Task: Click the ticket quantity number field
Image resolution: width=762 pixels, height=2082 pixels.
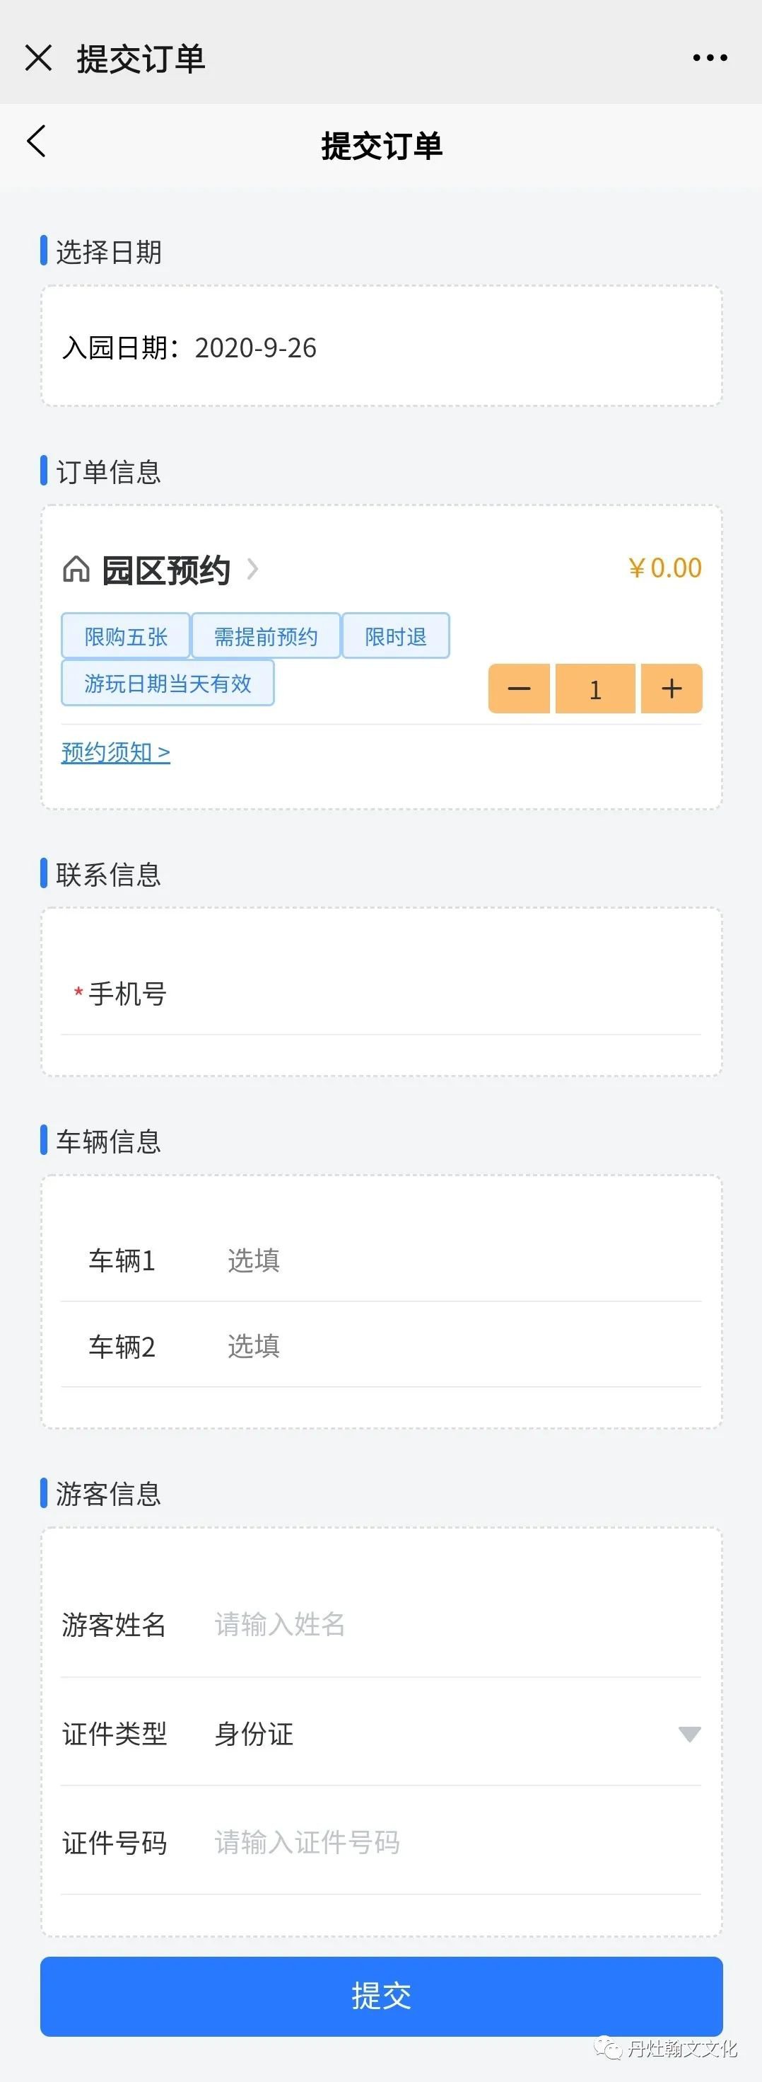Action: 595,689
